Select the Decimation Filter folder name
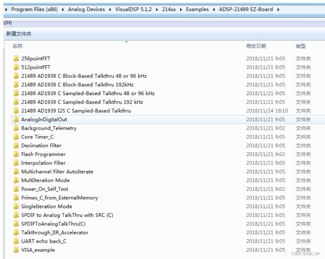Screen dimensions: 325x259 tap(41, 146)
